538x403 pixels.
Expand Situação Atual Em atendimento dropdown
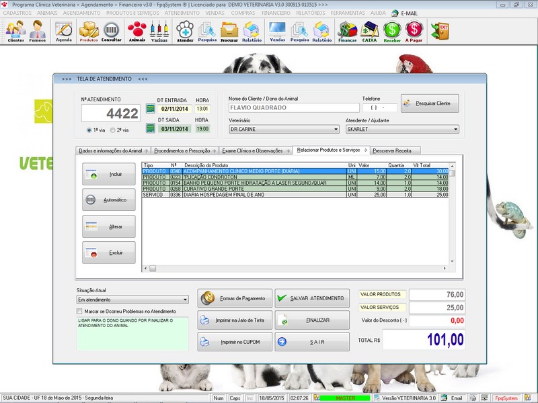[x=186, y=300]
